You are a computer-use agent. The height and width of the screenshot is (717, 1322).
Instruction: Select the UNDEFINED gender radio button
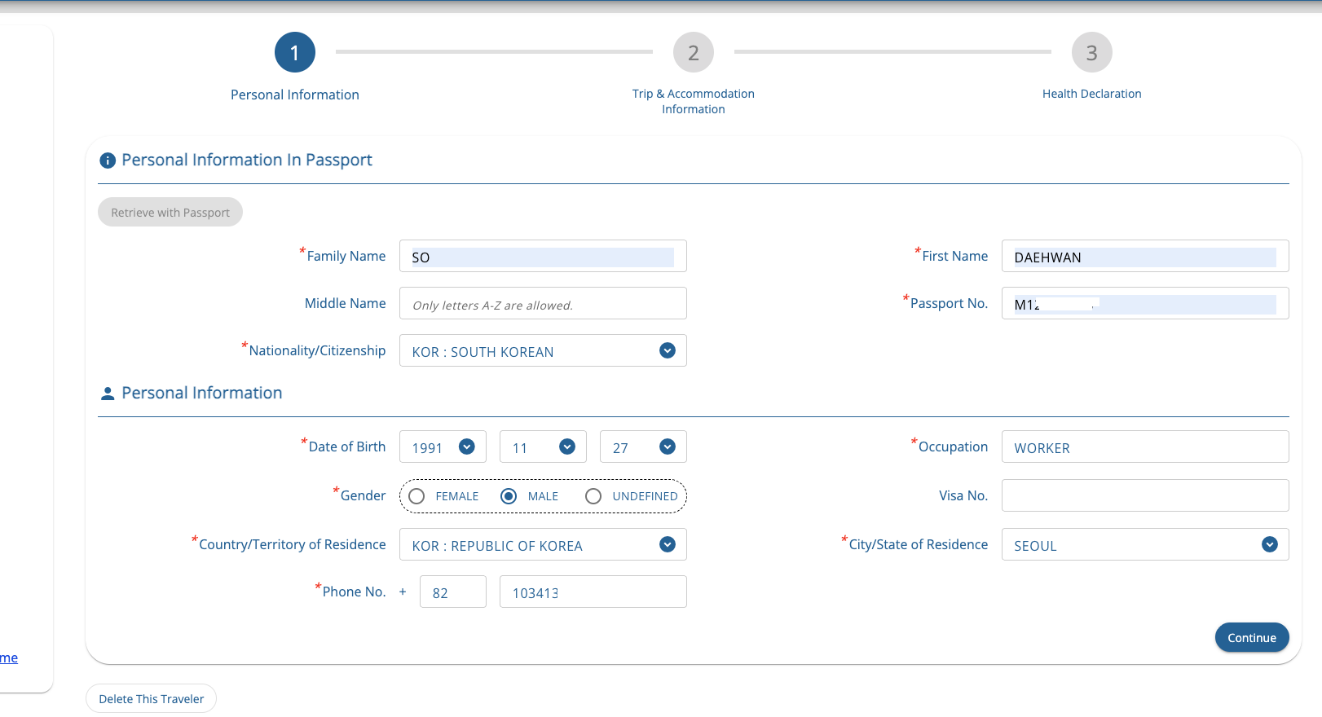pyautogui.click(x=593, y=496)
